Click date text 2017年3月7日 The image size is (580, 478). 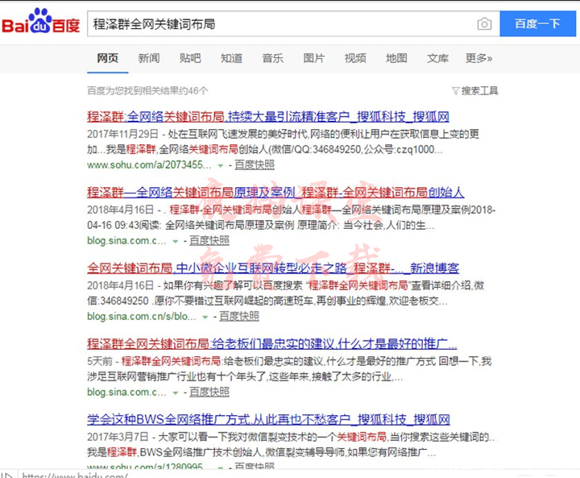118,437
